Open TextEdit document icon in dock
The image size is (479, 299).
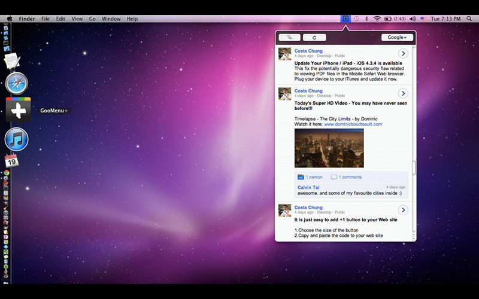click(12, 60)
